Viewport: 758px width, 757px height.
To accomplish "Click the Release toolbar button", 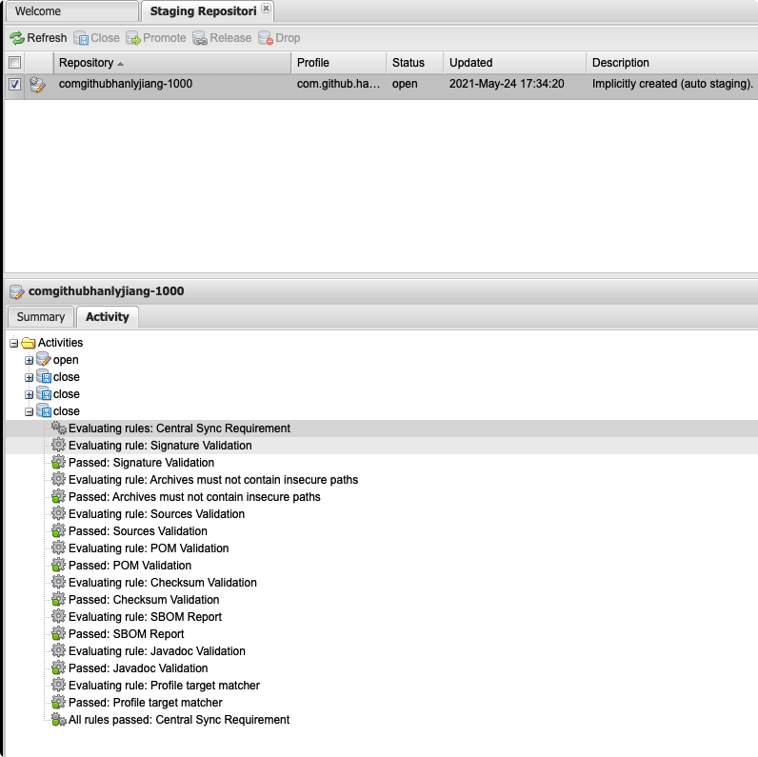I will click(222, 38).
